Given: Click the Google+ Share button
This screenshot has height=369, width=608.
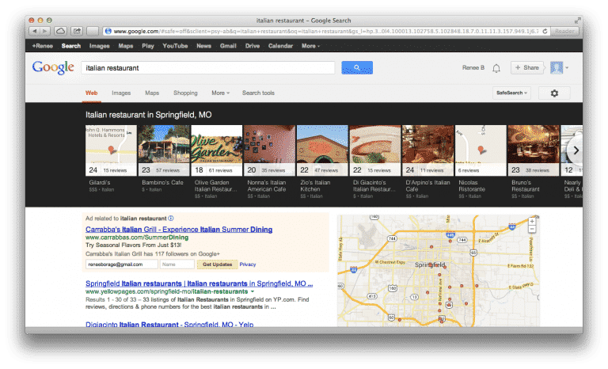Looking at the screenshot, I should click(527, 67).
